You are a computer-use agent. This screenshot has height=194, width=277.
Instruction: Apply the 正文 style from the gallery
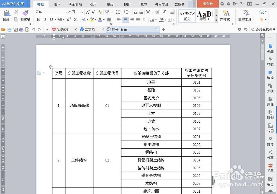[187, 16]
